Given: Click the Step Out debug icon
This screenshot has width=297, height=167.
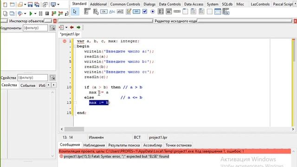Looking at the screenshot, I should click(66, 13).
